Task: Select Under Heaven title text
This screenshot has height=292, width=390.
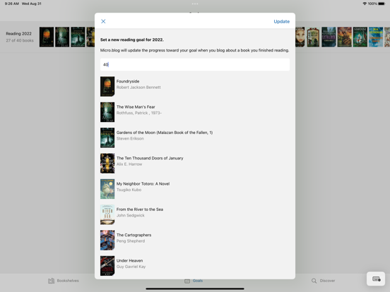Action: [129, 260]
